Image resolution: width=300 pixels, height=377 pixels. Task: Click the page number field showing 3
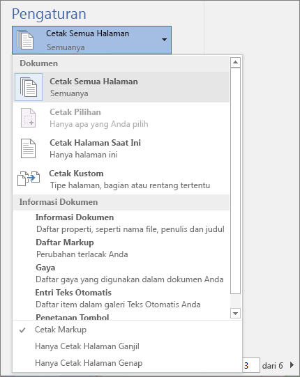[251, 366]
